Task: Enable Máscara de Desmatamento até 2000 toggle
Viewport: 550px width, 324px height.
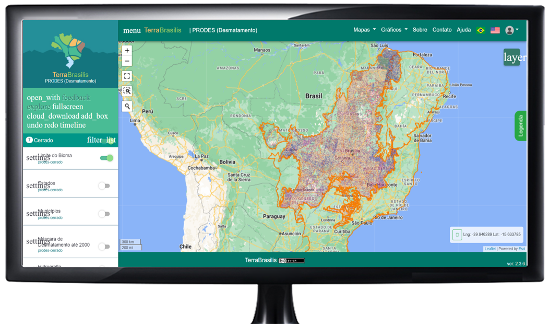Action: click(104, 247)
